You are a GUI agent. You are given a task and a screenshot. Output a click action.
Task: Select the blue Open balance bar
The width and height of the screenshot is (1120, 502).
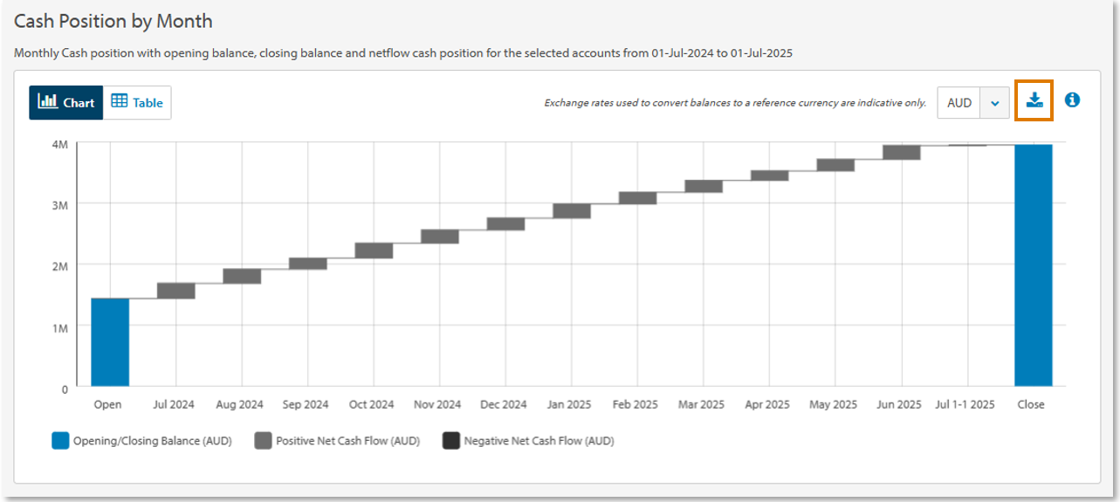[x=110, y=342]
